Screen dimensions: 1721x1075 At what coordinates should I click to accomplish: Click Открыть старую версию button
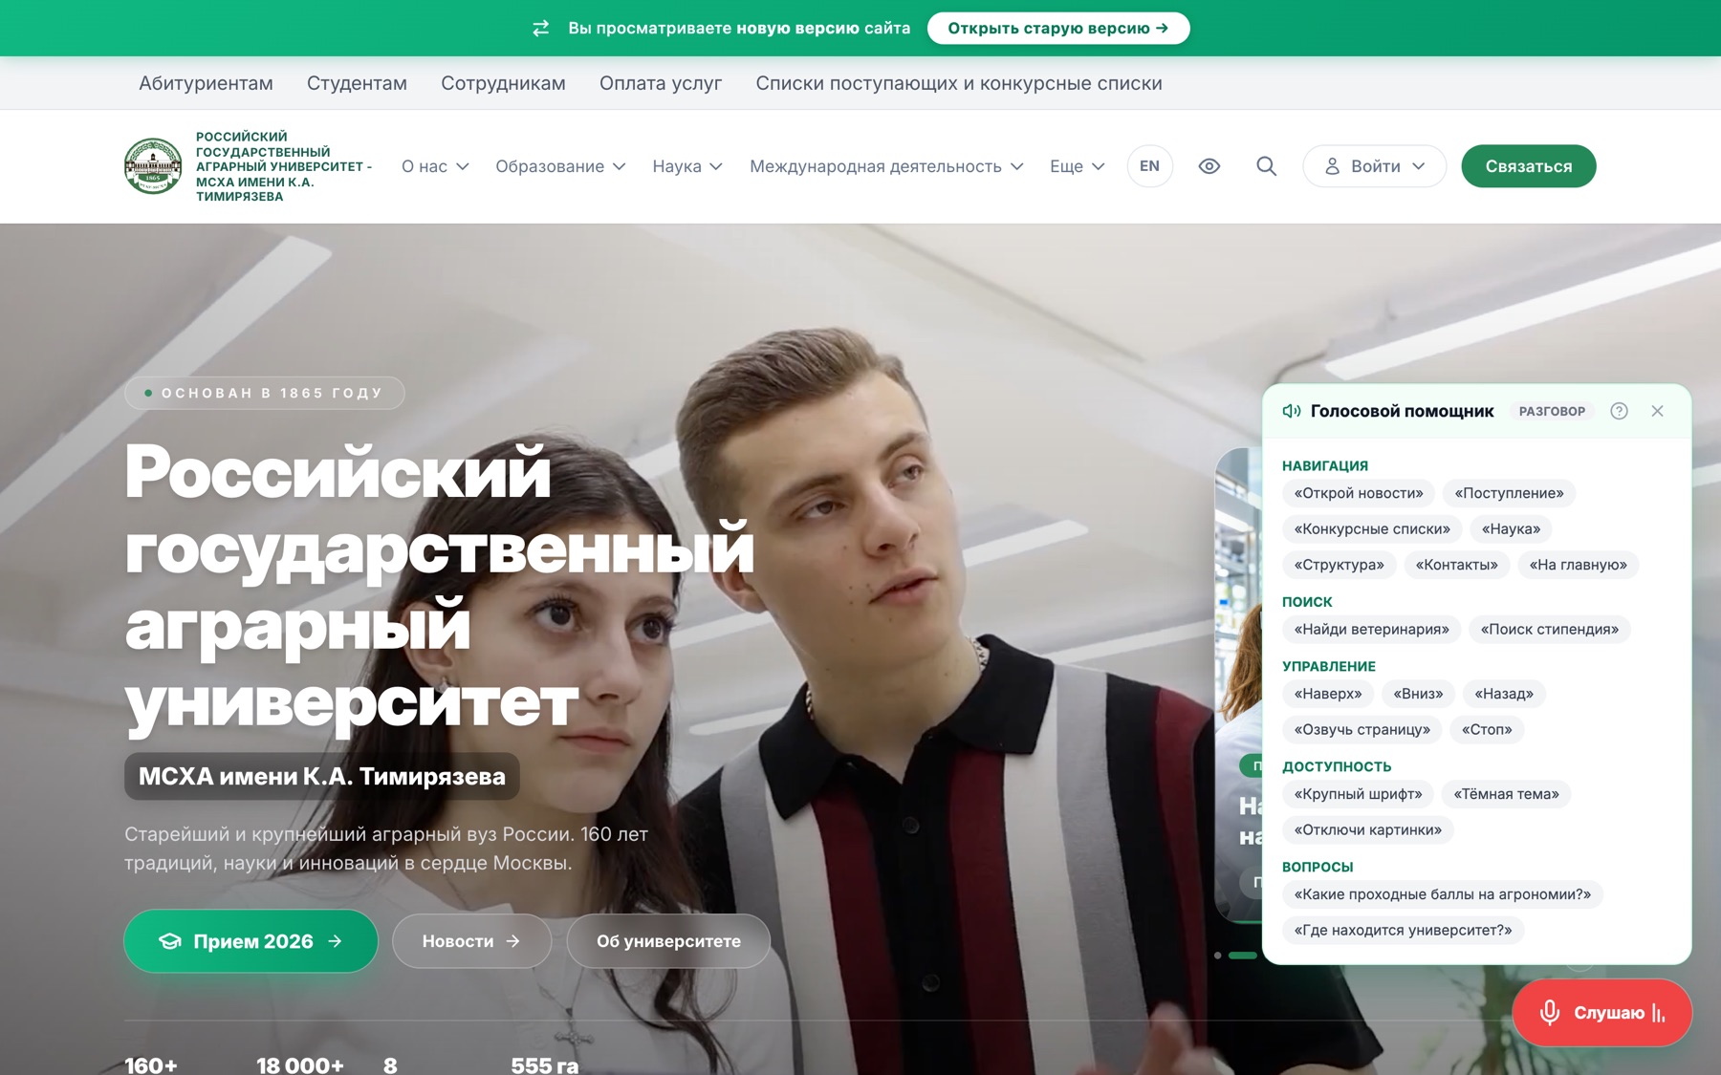pos(1058,29)
